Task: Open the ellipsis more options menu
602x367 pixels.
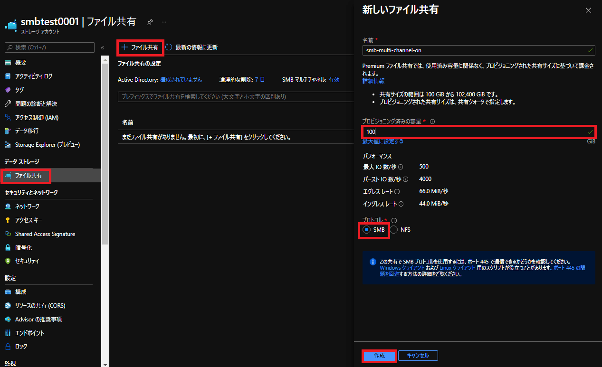Action: point(164,22)
